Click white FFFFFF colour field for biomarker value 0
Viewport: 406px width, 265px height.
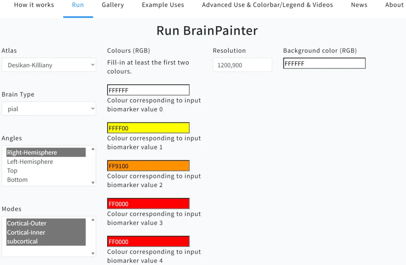[148, 90]
